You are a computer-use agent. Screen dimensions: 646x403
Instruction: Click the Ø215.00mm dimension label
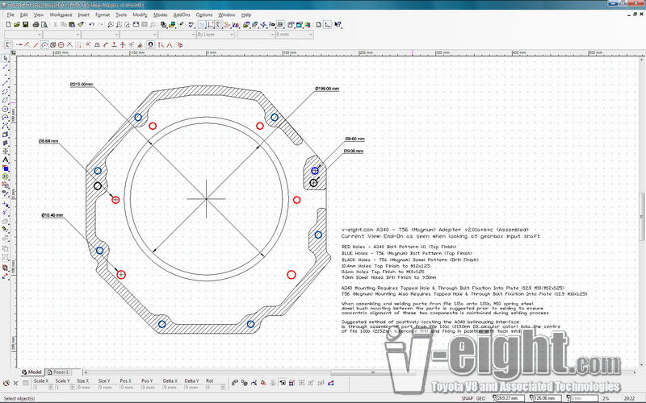click(82, 85)
